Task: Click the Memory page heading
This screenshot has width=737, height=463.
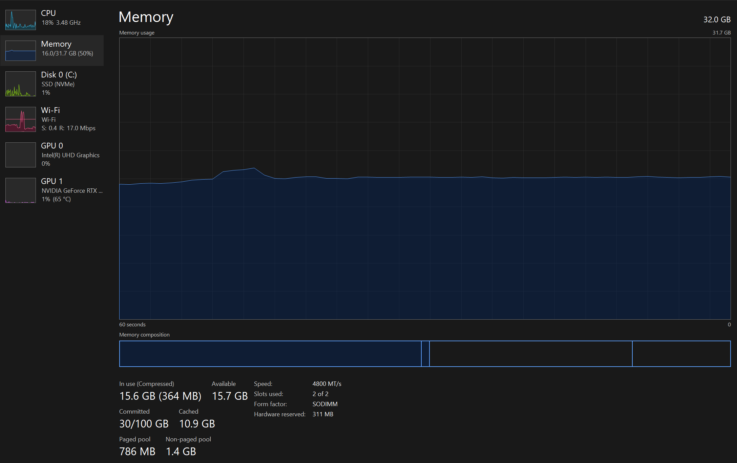Action: 146,17
